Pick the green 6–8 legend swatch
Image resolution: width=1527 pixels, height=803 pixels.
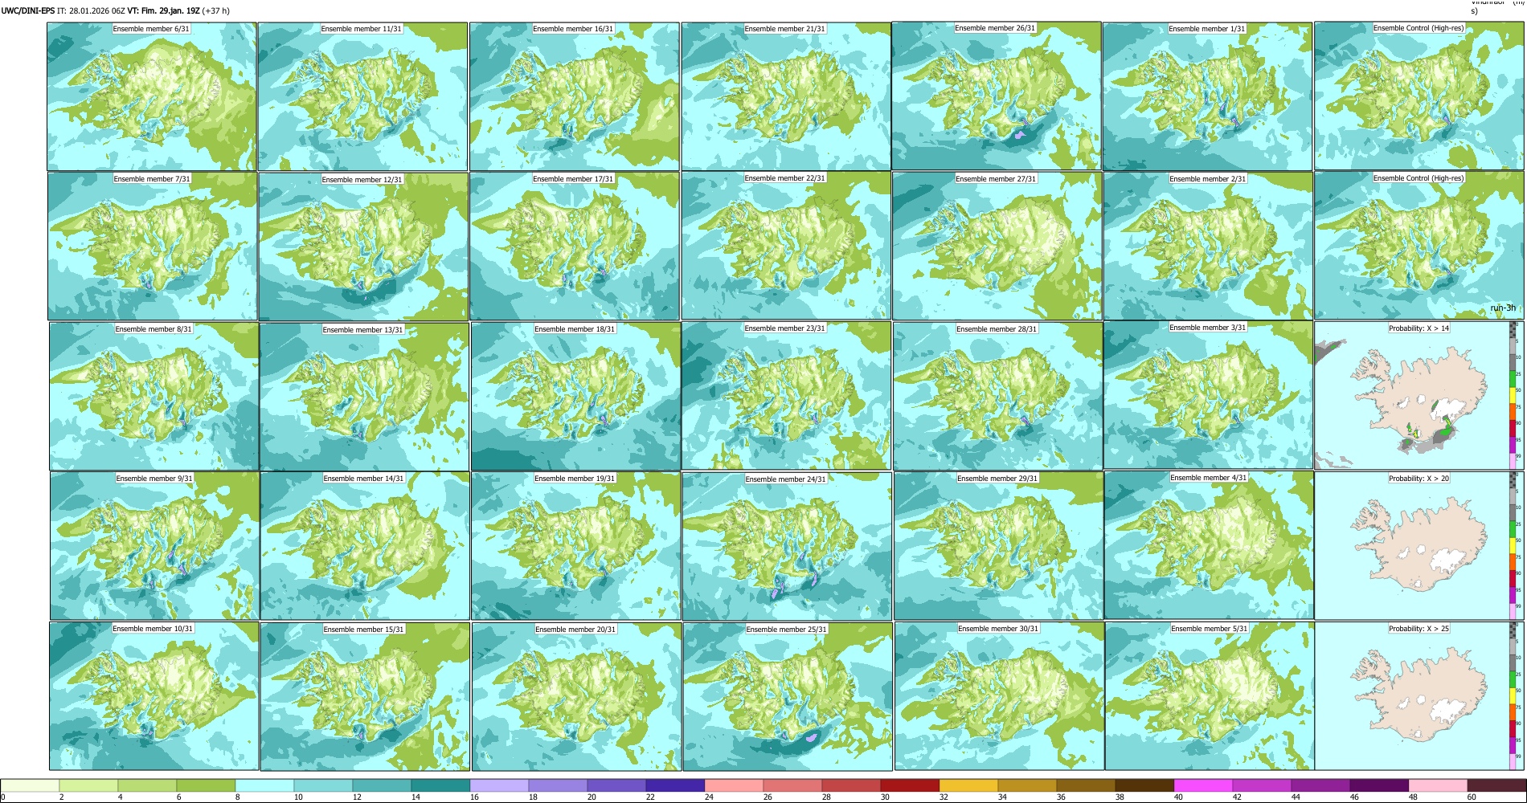(x=206, y=786)
